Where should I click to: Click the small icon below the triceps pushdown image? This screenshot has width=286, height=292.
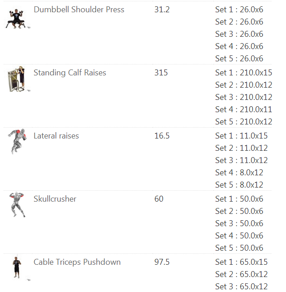(29, 280)
